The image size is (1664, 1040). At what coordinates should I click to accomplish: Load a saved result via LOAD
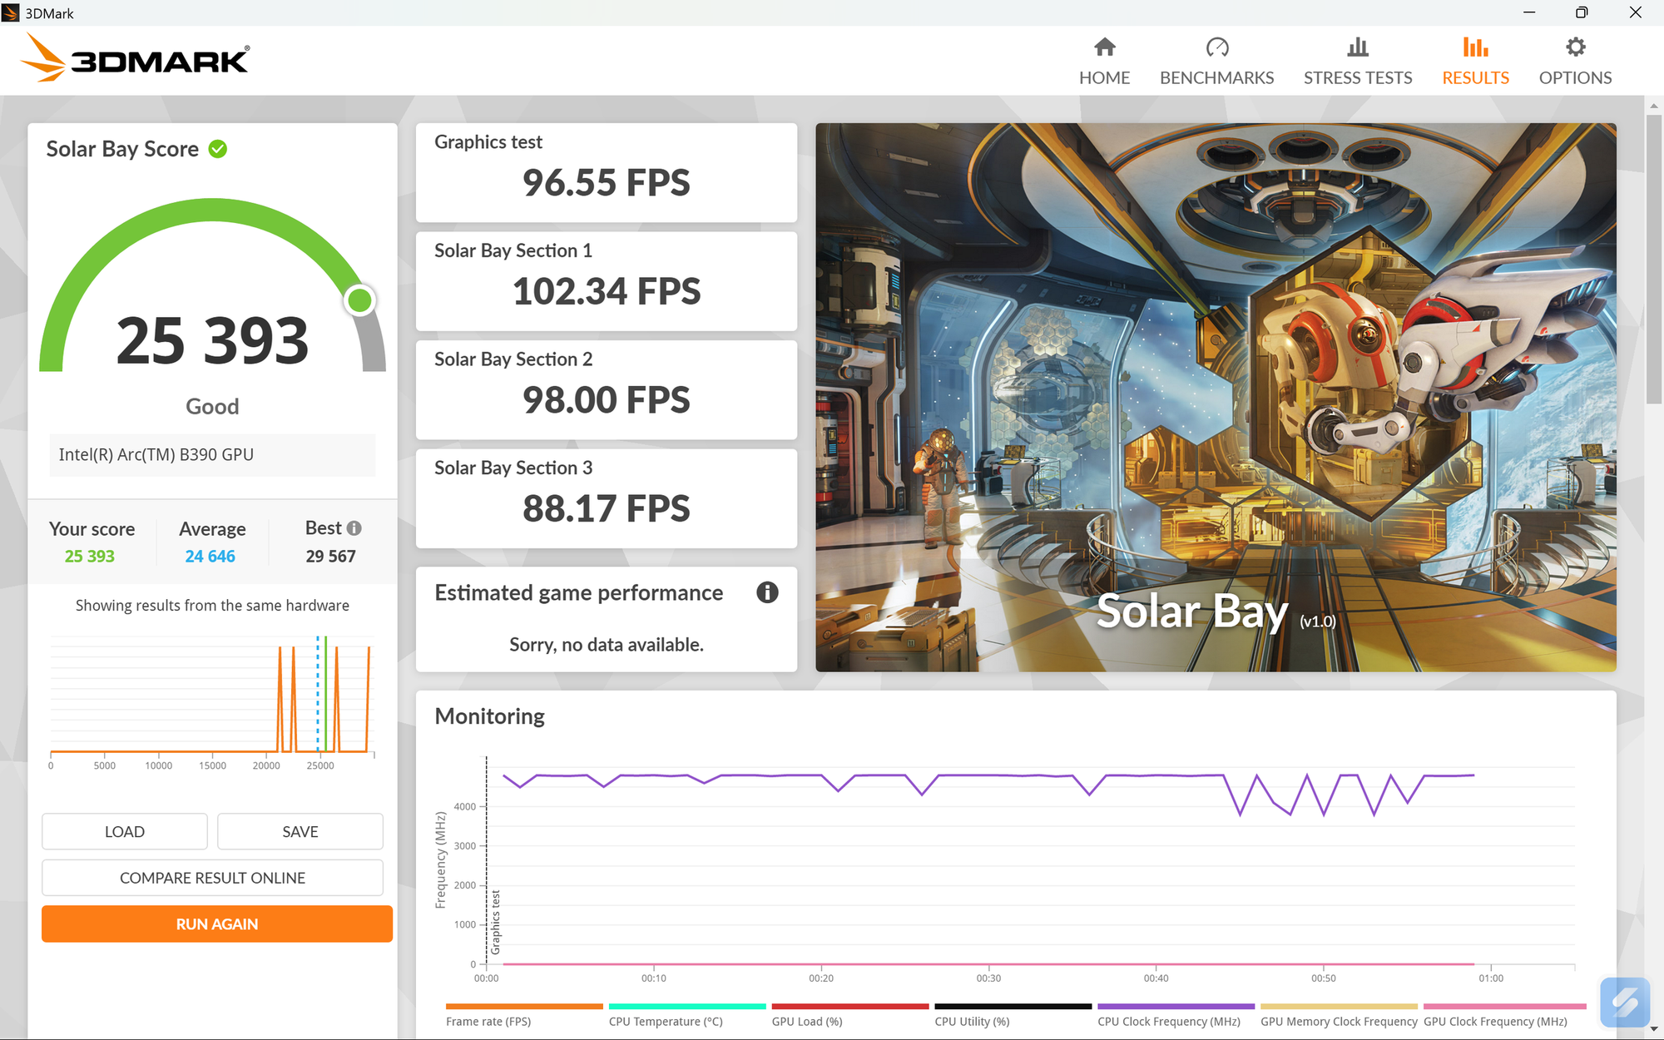[x=124, y=831]
